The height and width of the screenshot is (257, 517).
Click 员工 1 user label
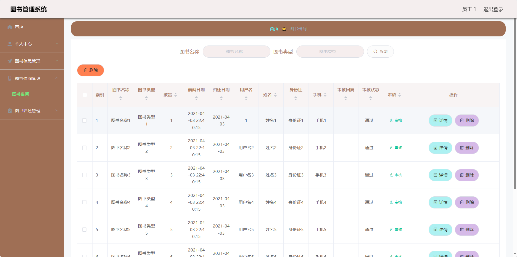(x=469, y=9)
